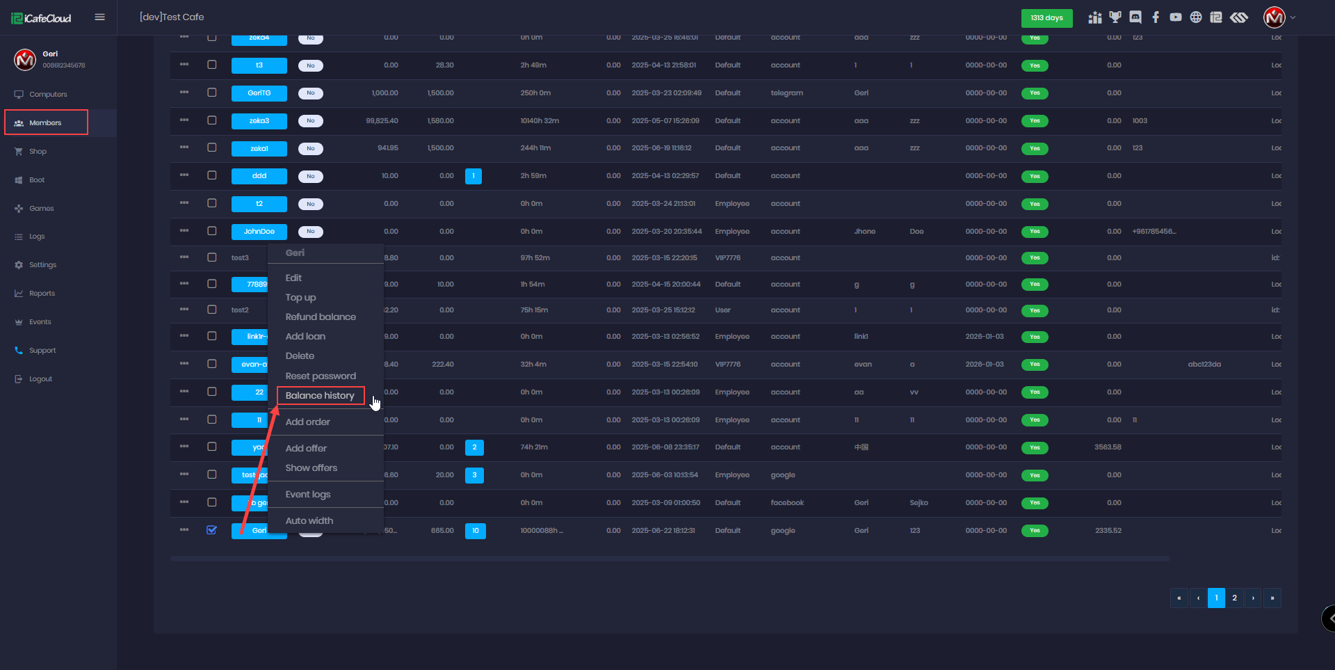Select Balance history in context menu
This screenshot has height=670, width=1335.
pos(320,395)
